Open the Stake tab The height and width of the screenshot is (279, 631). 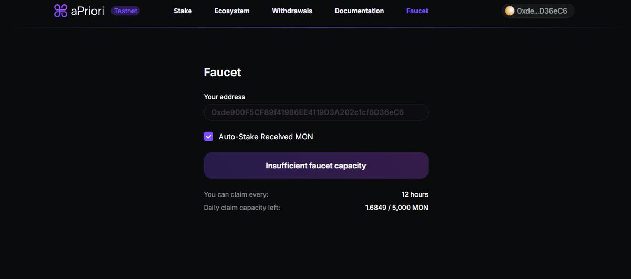pos(183,11)
